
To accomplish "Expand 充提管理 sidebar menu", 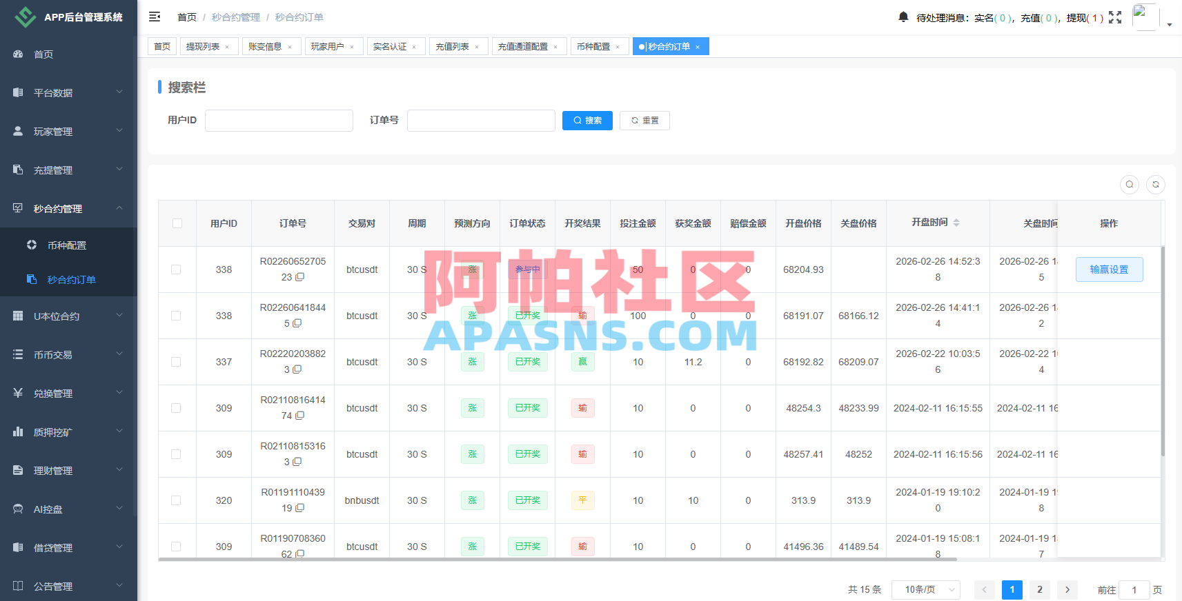I will pyautogui.click(x=68, y=170).
